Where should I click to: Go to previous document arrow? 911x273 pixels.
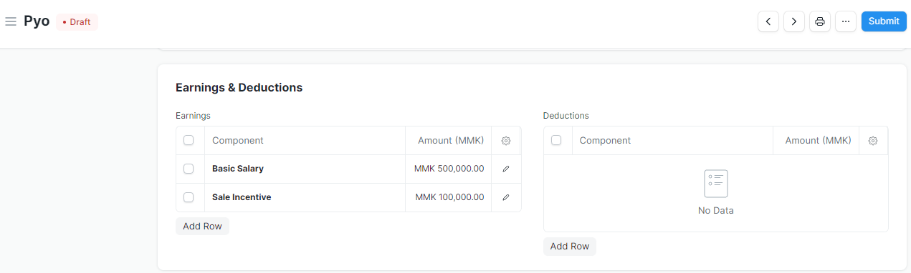(x=768, y=21)
